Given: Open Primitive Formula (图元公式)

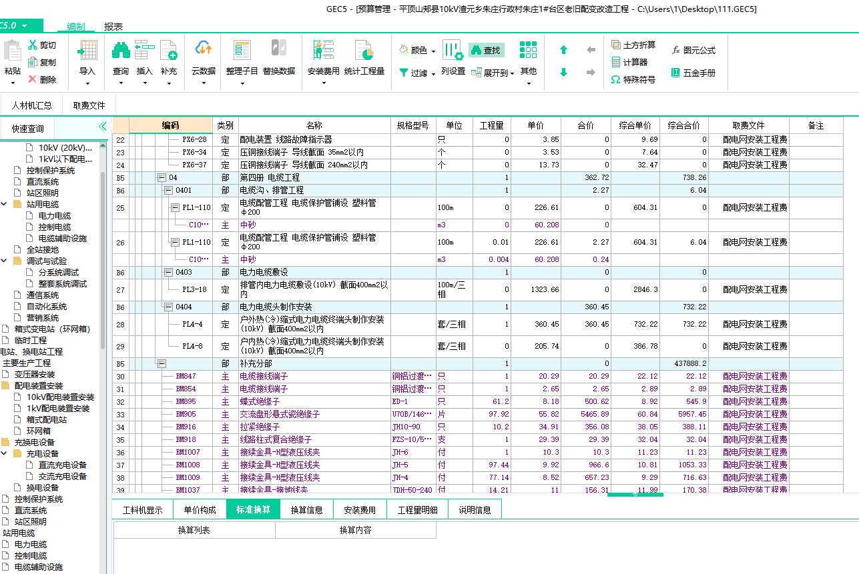Looking at the screenshot, I should 693,50.
